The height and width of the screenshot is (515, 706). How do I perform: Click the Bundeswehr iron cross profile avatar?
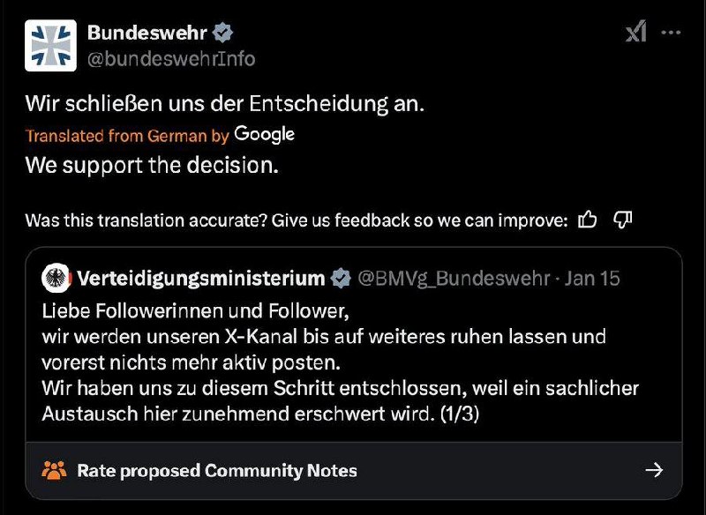[x=50, y=45]
